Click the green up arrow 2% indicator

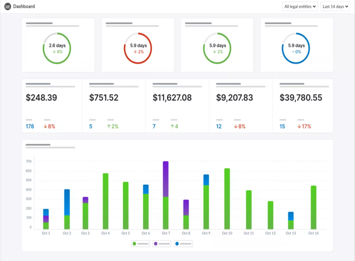[113, 126]
